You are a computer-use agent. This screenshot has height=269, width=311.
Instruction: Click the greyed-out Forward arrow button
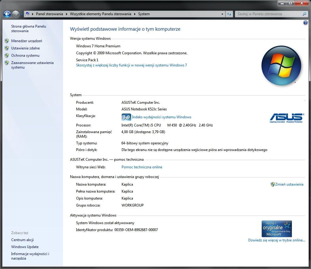(x=15, y=14)
